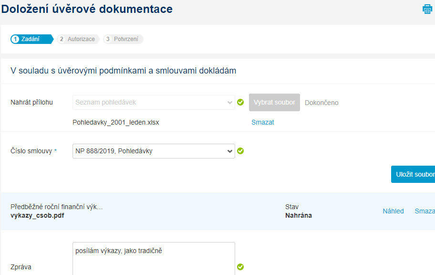Click chevron arrow of Číslo smlouvy combo box
This screenshot has height=275, width=435.
[x=230, y=151]
